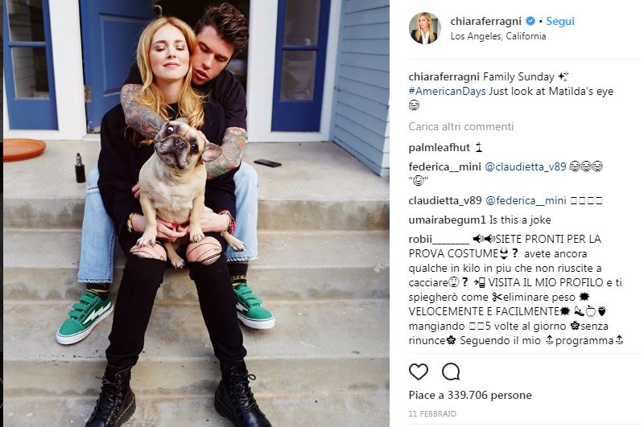Viewport: 644px width, 427px height.
Task: Open federica__mini commenter profile
Action: tap(445, 166)
